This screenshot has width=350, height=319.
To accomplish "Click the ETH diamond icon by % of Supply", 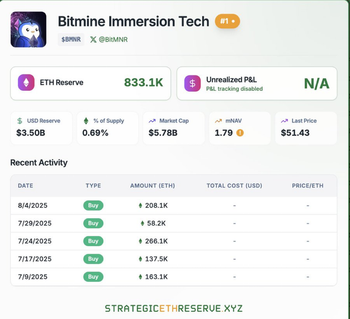I will point(86,121).
